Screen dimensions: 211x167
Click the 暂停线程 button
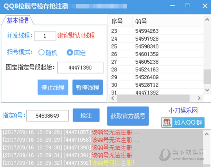click(88, 87)
